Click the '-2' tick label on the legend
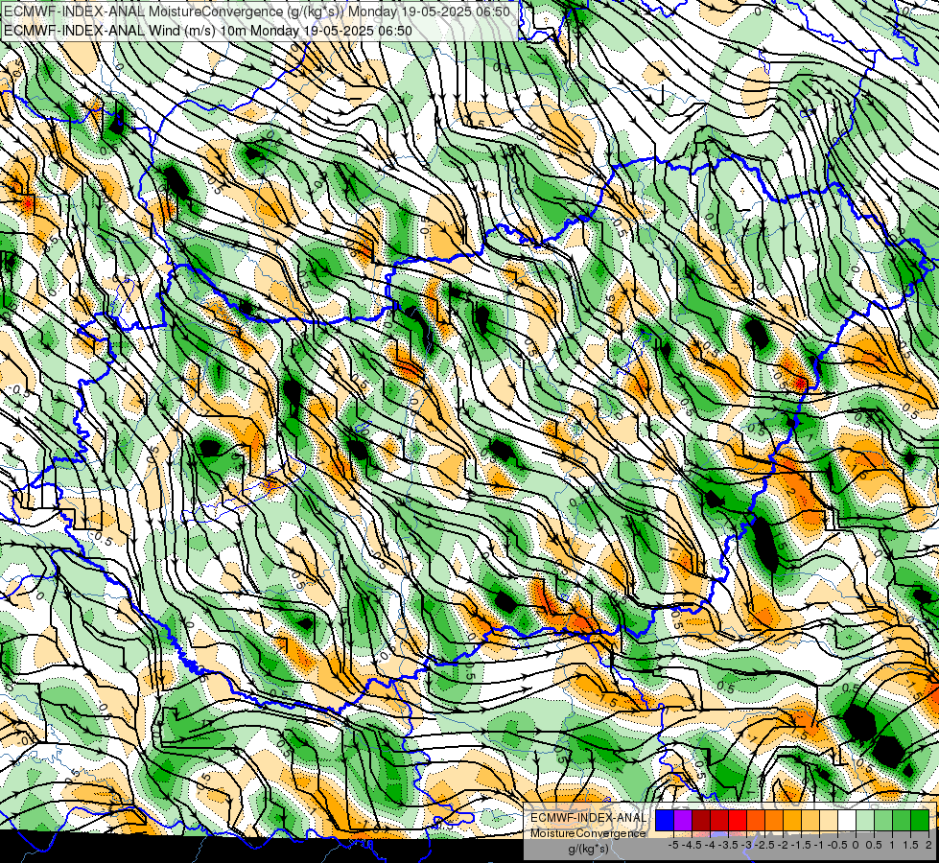Image resolution: width=939 pixels, height=863 pixels. [783, 845]
